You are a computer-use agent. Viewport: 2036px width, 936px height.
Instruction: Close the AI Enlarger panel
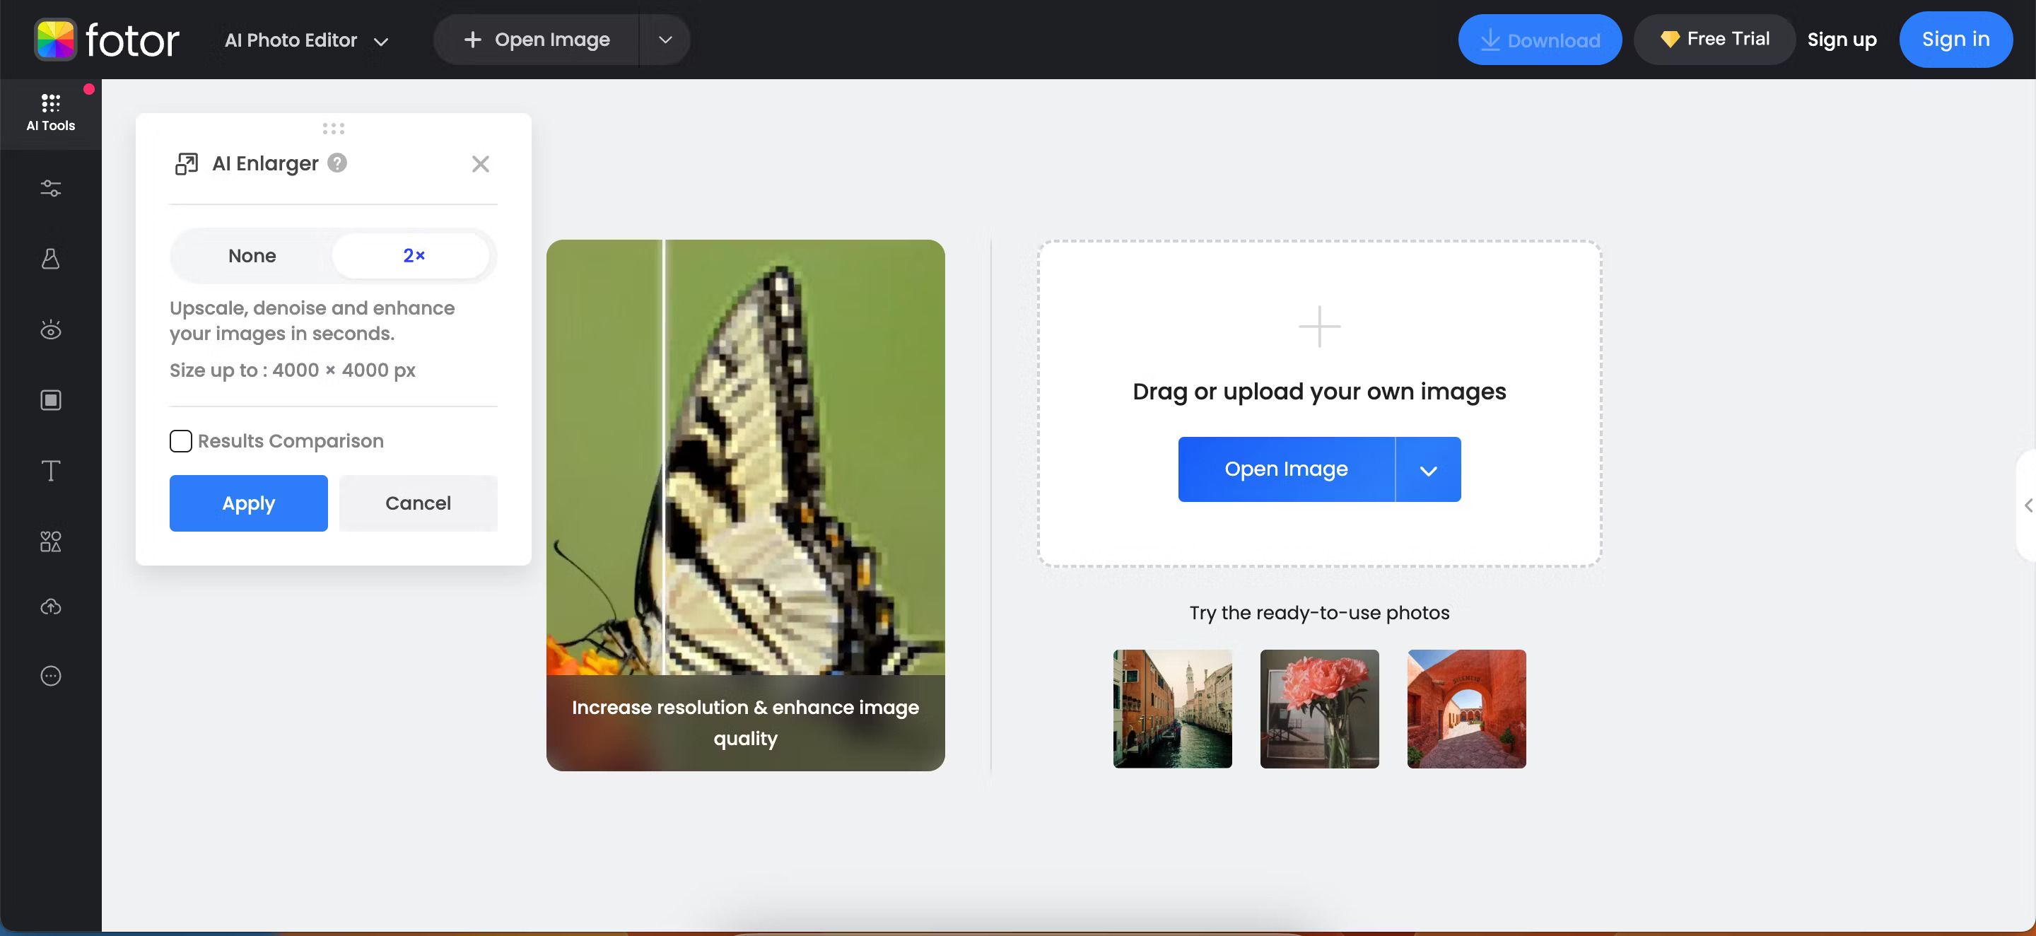pyautogui.click(x=481, y=163)
